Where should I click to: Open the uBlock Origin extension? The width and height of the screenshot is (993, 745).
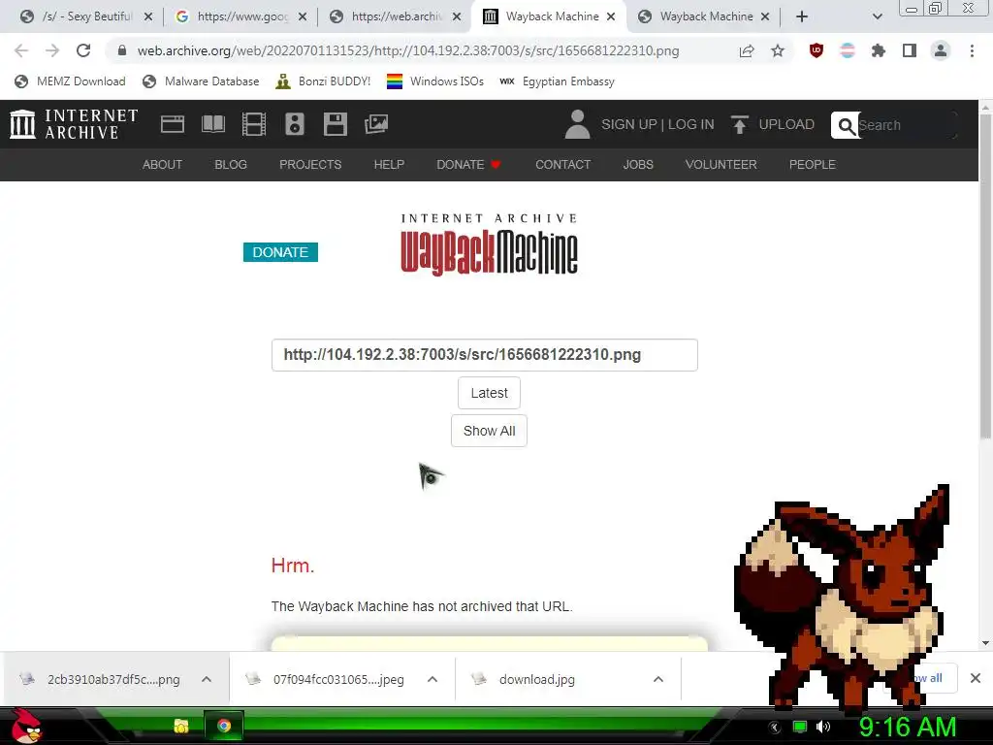(817, 50)
